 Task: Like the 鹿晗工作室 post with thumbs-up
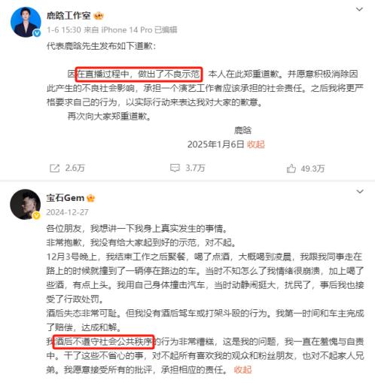pos(291,169)
